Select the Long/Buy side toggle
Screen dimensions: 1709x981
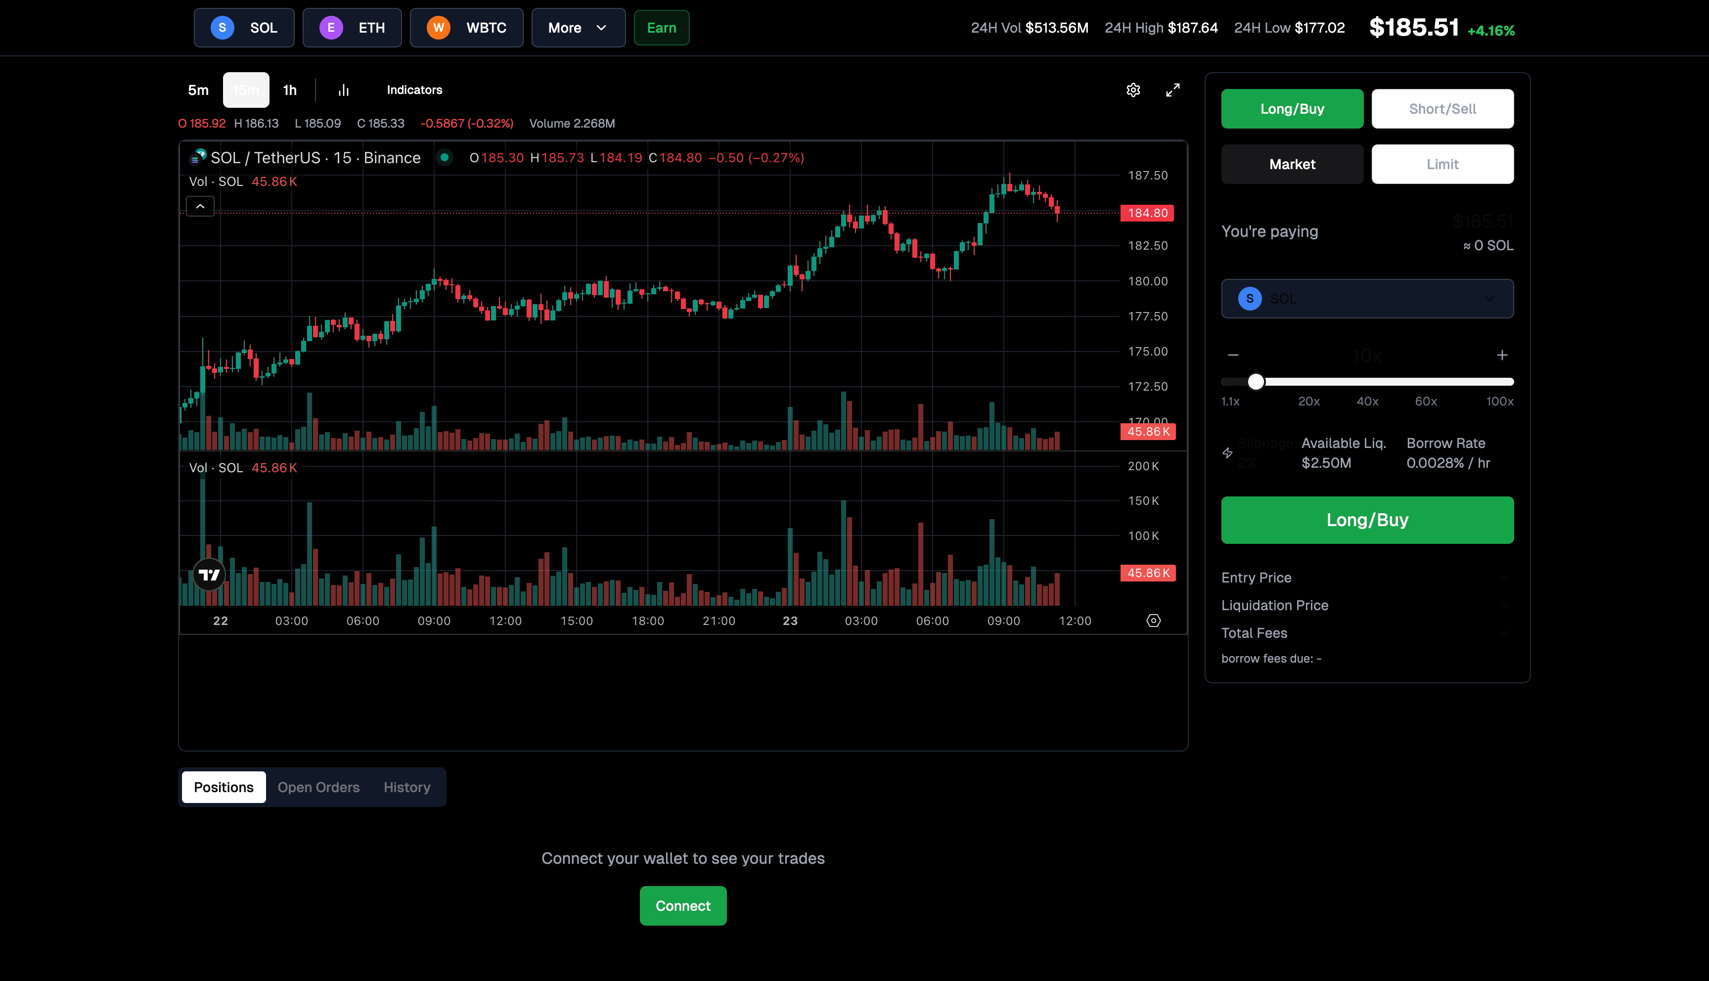coord(1292,108)
